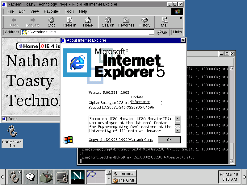Click the IE 4 tab on the webpage
Viewport: 247px width, 185px height.
tap(50, 46)
